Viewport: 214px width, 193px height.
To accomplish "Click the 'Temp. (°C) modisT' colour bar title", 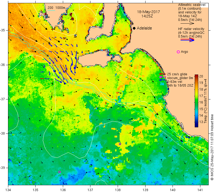I will 205,101.
